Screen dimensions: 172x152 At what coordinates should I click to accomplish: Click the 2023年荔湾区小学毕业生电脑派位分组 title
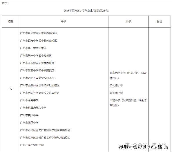86,10
